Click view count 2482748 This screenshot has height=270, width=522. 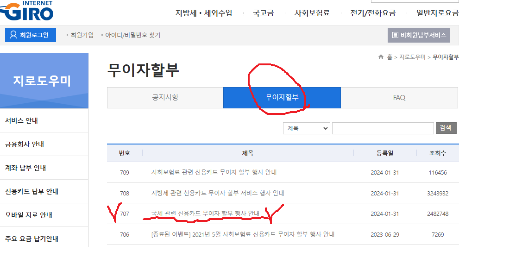click(x=438, y=214)
